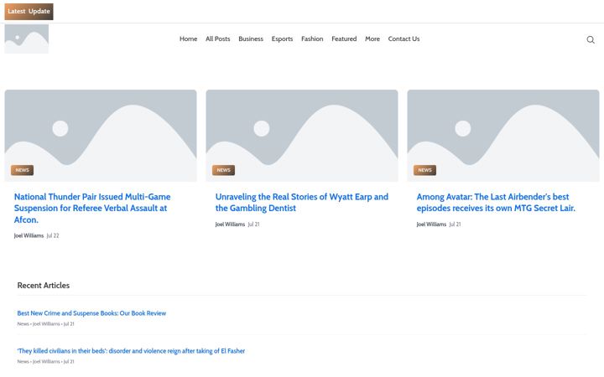
Task: Open the search icon in header
Action: coord(591,39)
